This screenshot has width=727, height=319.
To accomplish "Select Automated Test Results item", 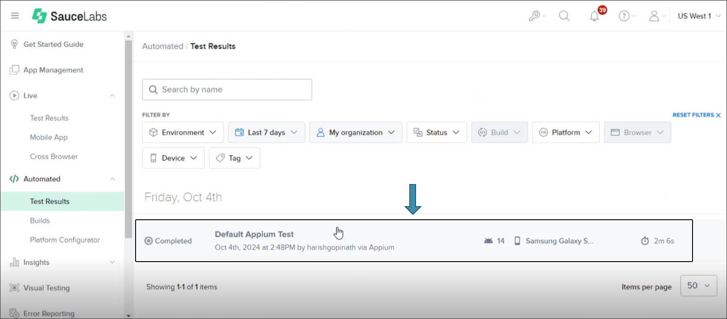I will click(62, 201).
